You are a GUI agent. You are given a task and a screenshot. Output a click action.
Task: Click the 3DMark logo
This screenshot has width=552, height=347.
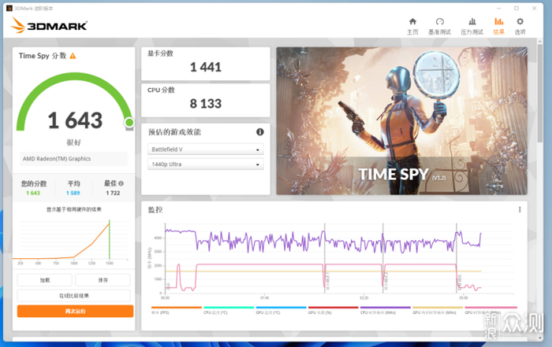[49, 26]
